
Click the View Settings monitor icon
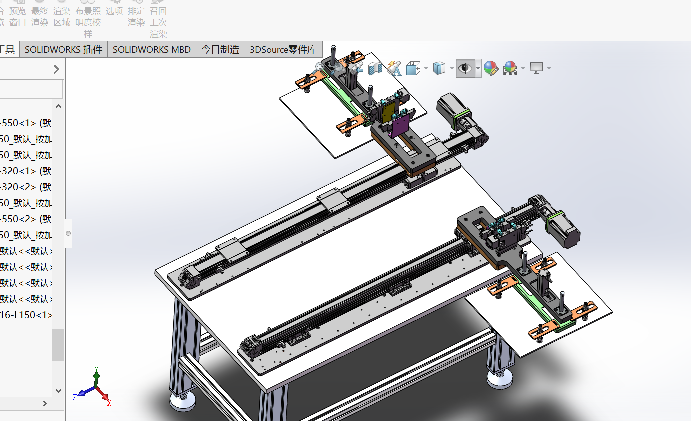536,68
